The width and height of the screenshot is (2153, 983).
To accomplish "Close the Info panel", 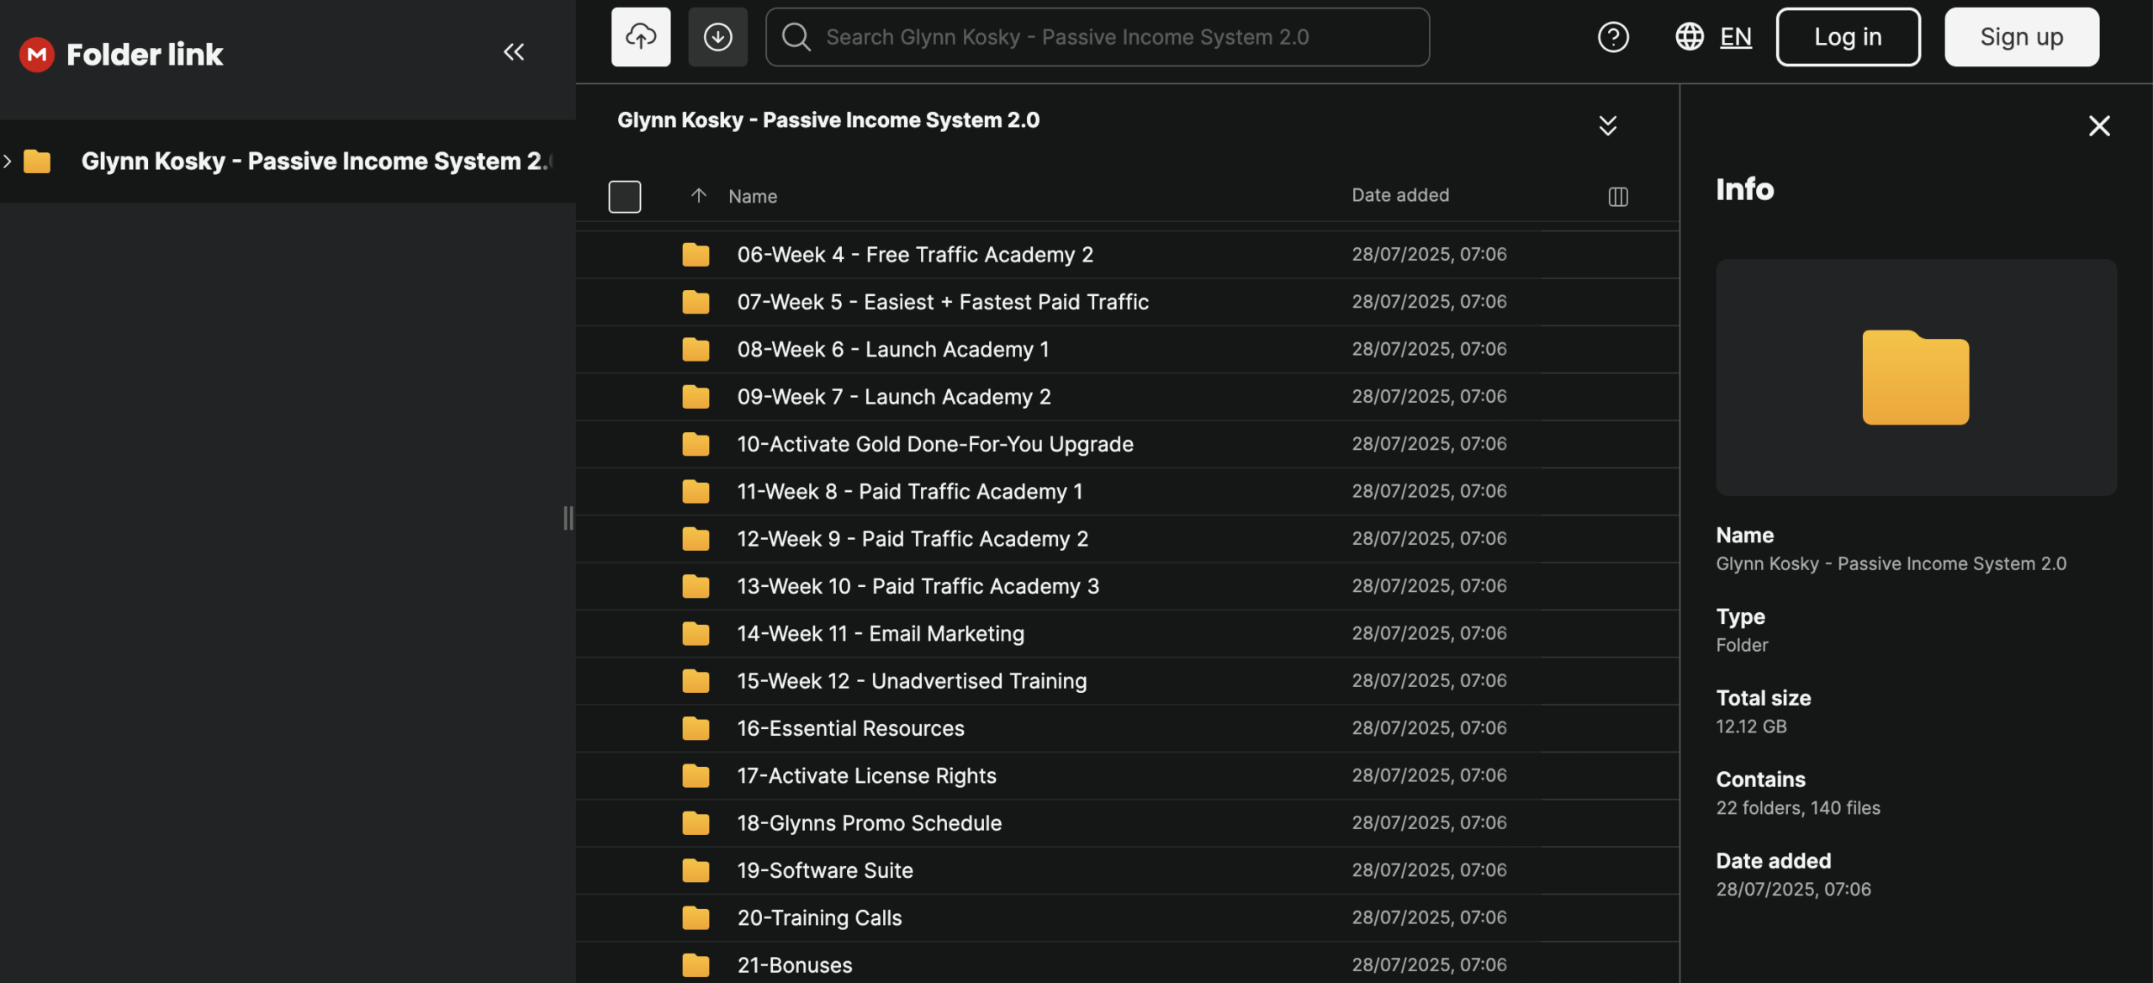I will point(2099,126).
